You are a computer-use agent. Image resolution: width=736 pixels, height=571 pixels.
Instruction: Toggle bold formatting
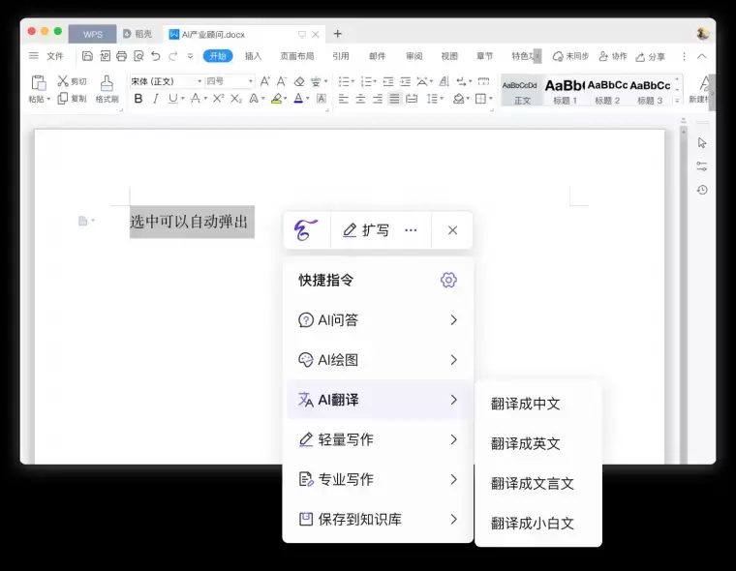[138, 99]
